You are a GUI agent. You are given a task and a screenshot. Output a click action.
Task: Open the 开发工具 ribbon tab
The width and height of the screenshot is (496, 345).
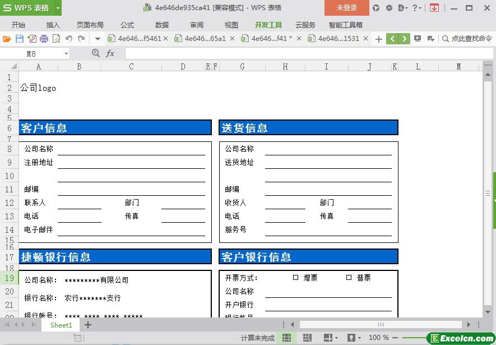click(x=268, y=25)
